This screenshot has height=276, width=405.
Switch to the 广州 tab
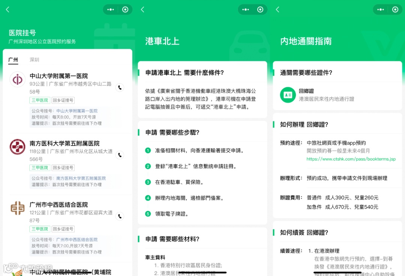point(13,60)
